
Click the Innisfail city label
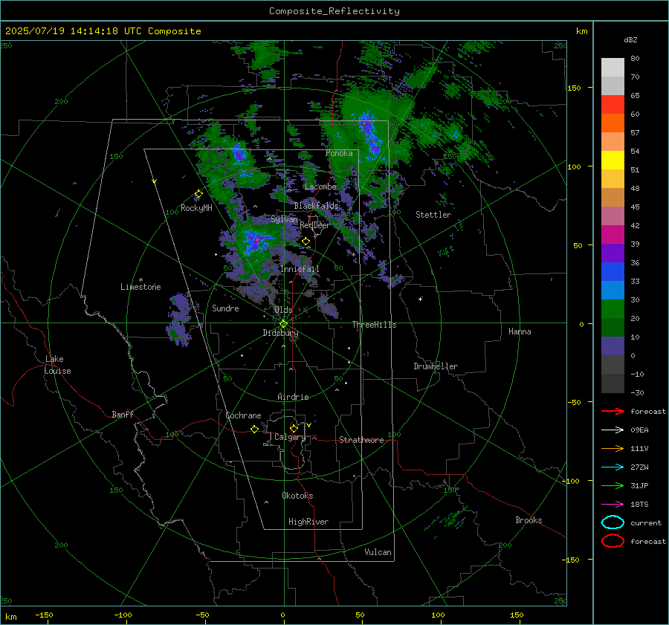[x=300, y=269]
